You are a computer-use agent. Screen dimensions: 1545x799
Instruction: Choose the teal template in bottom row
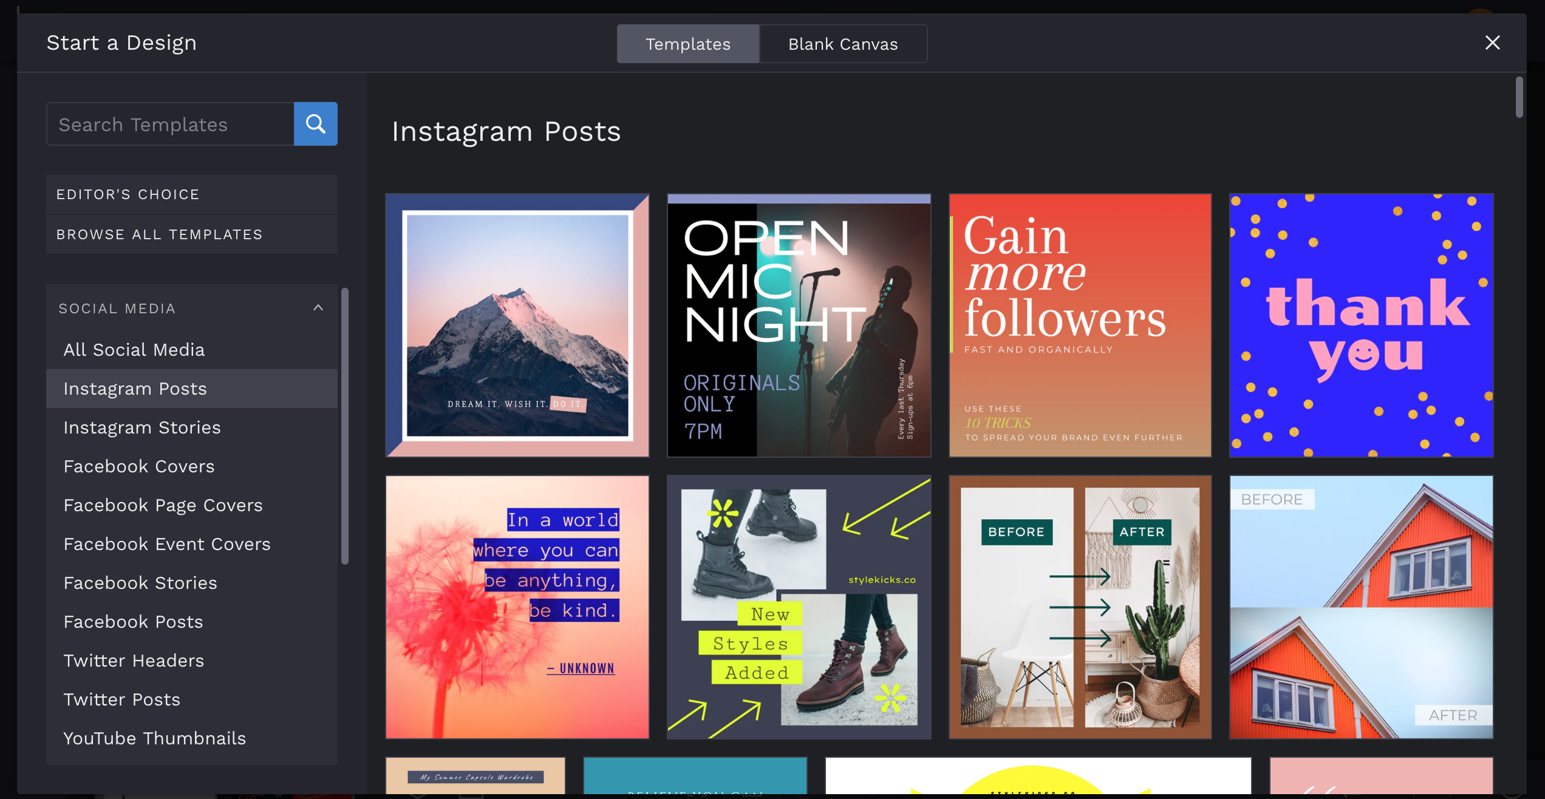(695, 776)
